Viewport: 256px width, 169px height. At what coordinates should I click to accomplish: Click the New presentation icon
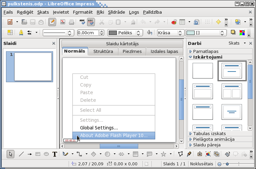point(10,22)
